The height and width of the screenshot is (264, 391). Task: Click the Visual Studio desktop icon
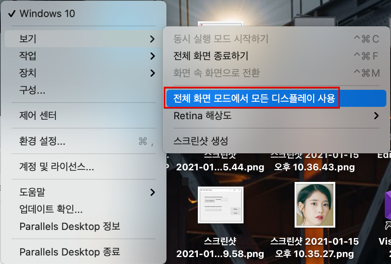coord(387,209)
